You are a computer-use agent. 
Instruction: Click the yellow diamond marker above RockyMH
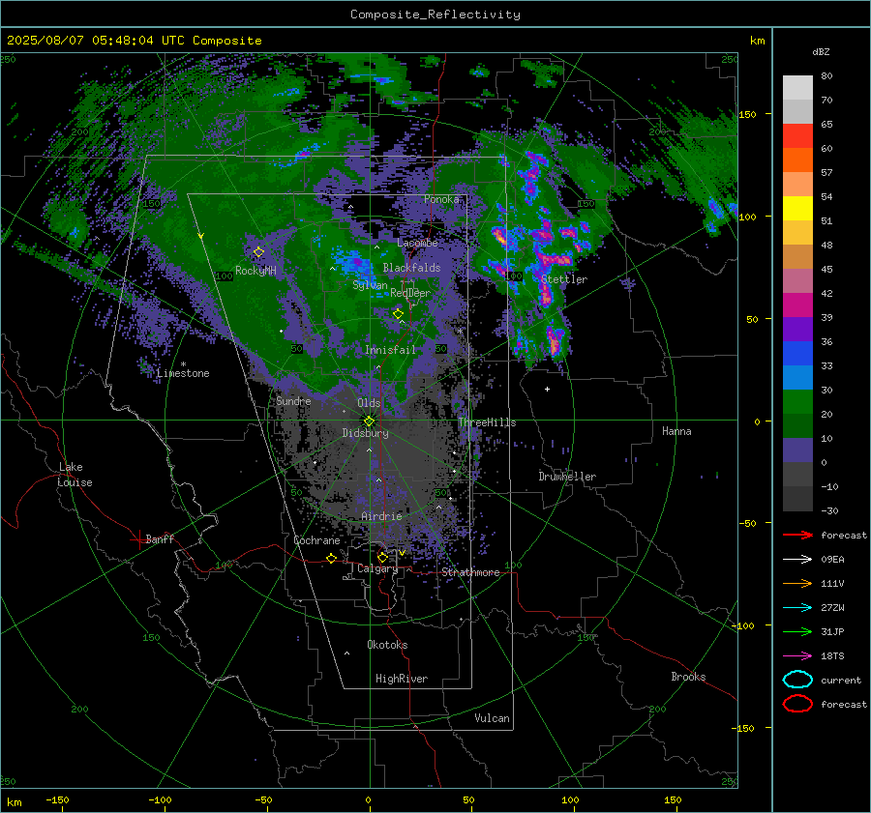tap(258, 252)
